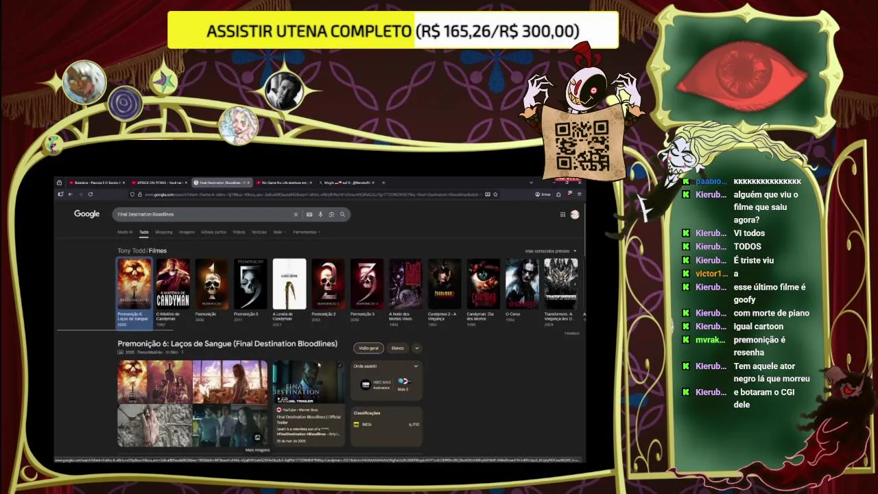Screen dimensions: 878x494
Task: Click the Feedback link under the carousel
Action: 572,333
